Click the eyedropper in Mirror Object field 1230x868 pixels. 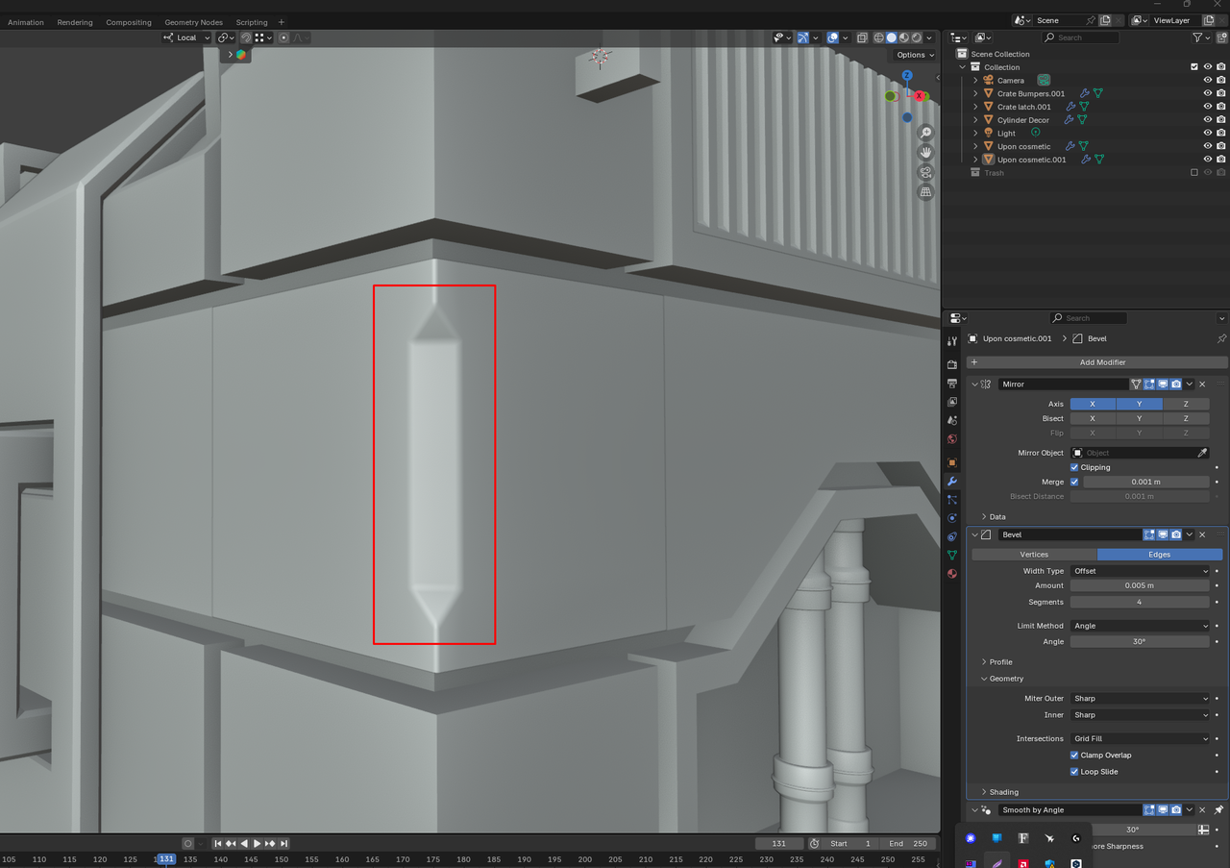1202,453
